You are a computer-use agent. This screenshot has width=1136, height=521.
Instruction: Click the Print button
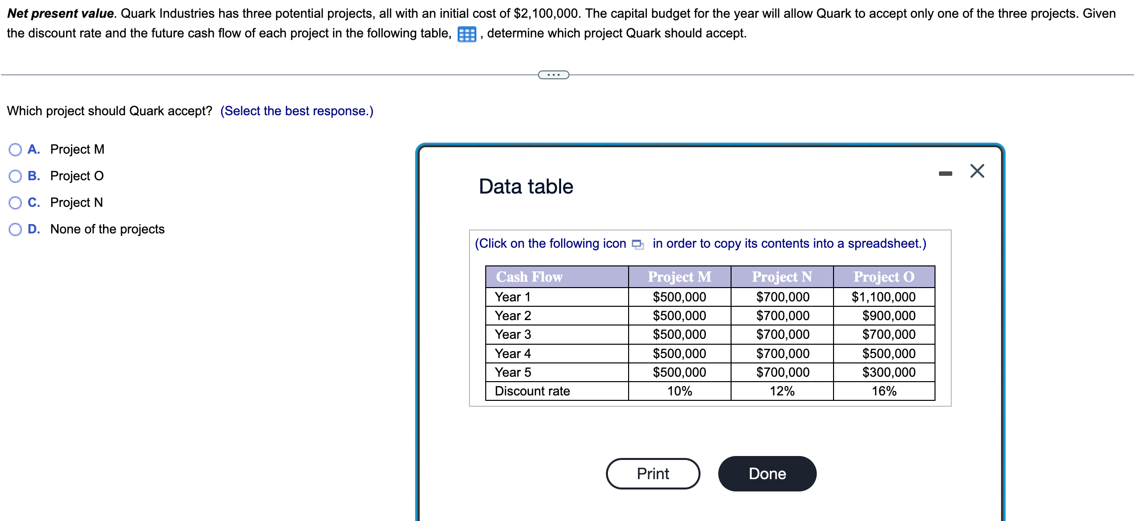point(653,473)
